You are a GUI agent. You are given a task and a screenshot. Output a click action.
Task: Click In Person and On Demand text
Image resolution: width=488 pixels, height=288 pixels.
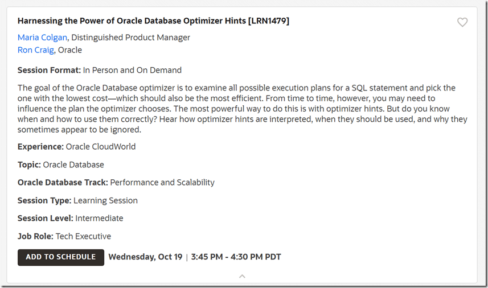pyautogui.click(x=132, y=71)
